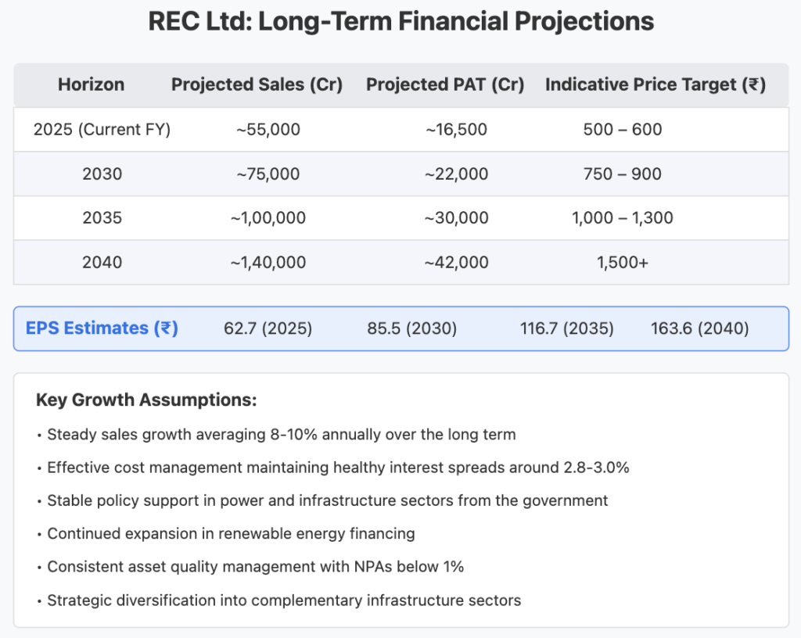The image size is (801, 638).
Task: Click the '~42,000' projected PAT cell
Action: pos(456,263)
